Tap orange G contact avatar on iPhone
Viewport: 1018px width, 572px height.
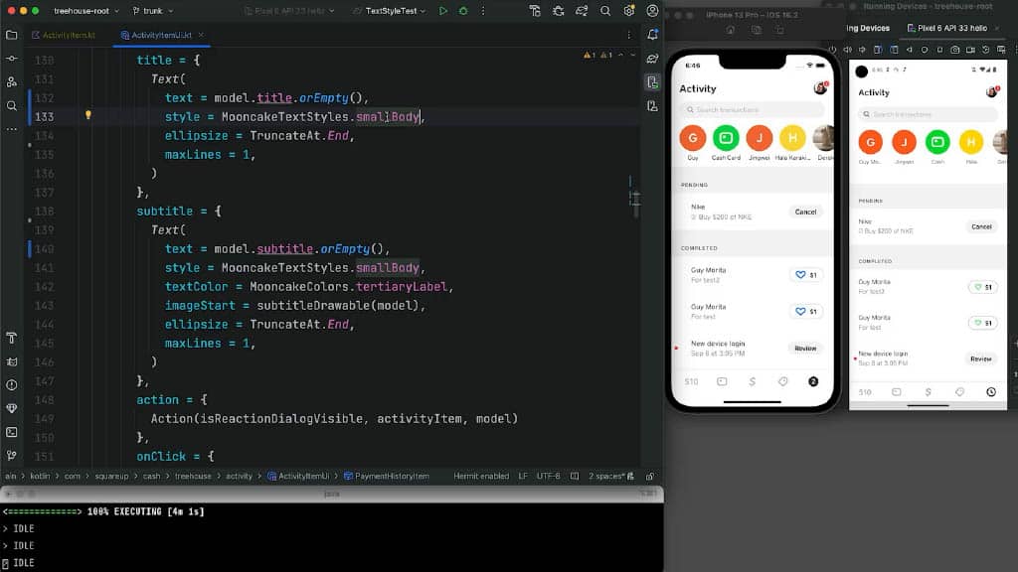coord(693,138)
